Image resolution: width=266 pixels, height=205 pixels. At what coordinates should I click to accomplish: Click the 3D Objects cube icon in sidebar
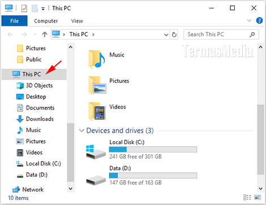(x=20, y=85)
